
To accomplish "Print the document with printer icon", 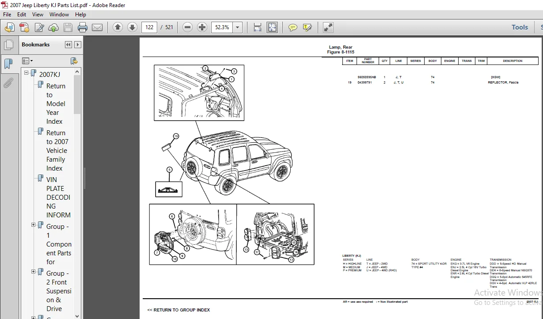I will click(x=83, y=27).
